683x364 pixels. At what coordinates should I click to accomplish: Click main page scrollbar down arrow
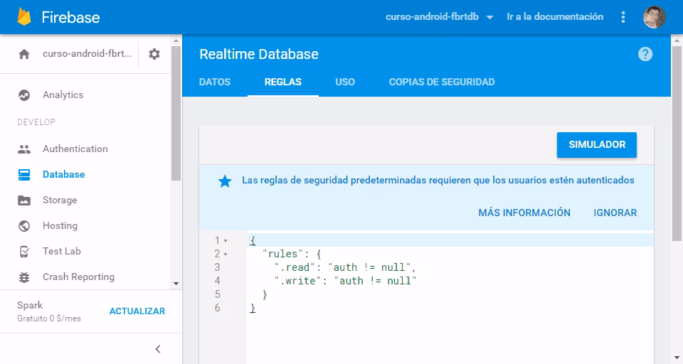(677, 358)
